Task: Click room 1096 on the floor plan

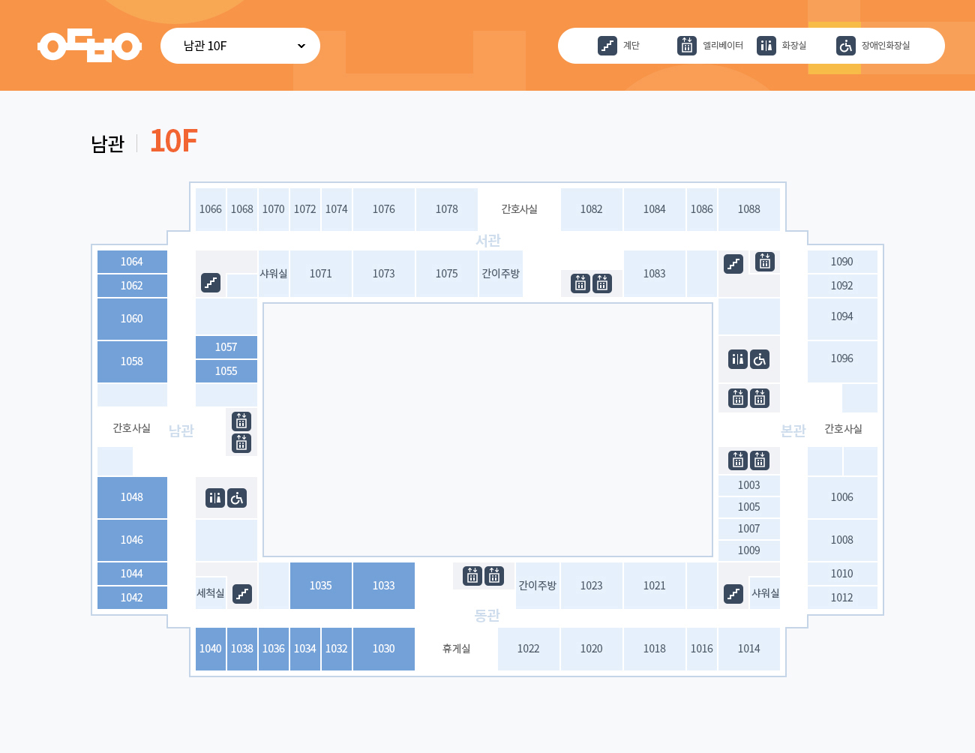Action: [x=842, y=361]
